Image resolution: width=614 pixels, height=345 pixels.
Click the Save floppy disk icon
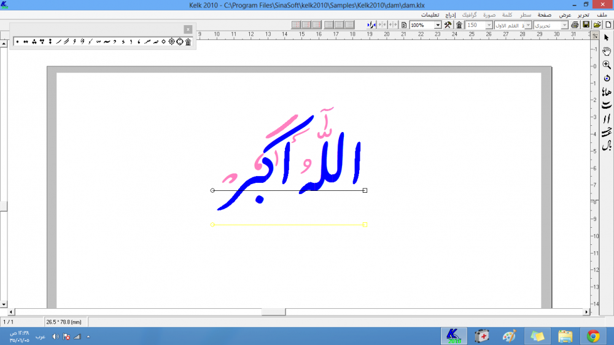point(586,25)
